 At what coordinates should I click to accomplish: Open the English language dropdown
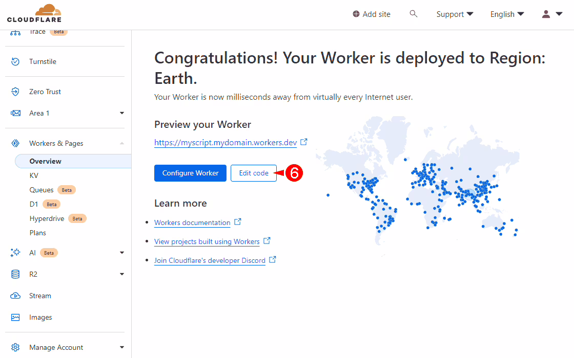click(507, 14)
